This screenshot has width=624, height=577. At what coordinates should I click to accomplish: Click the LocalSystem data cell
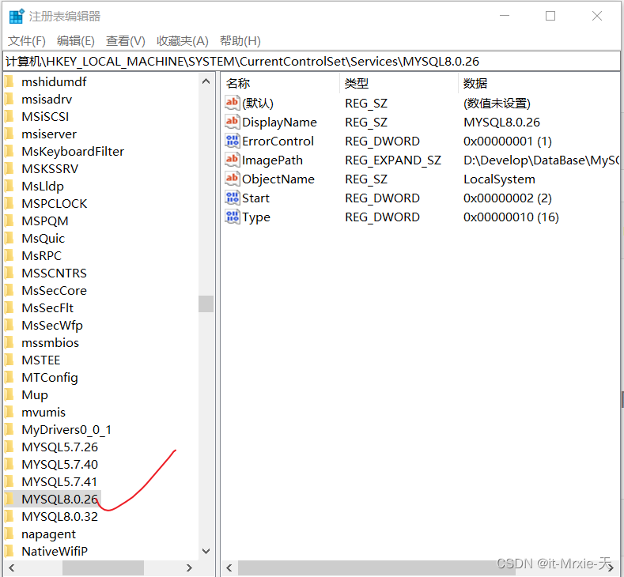point(499,179)
